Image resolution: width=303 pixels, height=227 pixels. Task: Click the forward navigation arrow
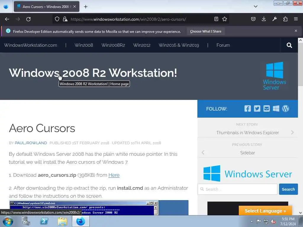coord(18,19)
